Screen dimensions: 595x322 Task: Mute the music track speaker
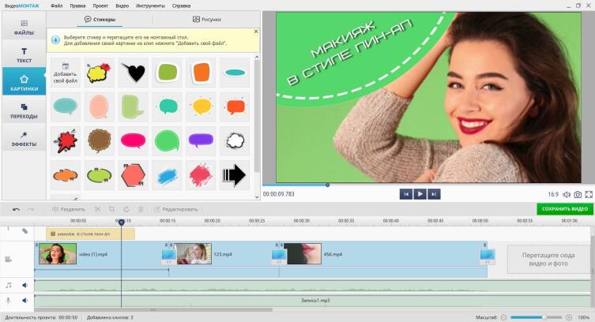[x=24, y=285]
